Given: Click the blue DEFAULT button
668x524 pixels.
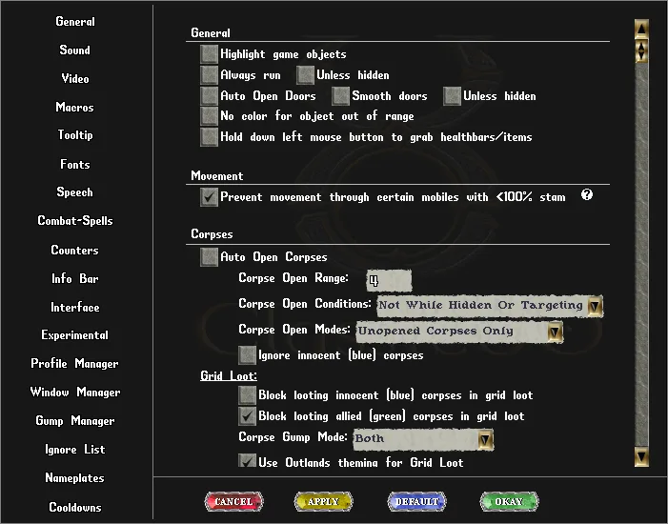Looking at the screenshot, I should coord(416,501).
